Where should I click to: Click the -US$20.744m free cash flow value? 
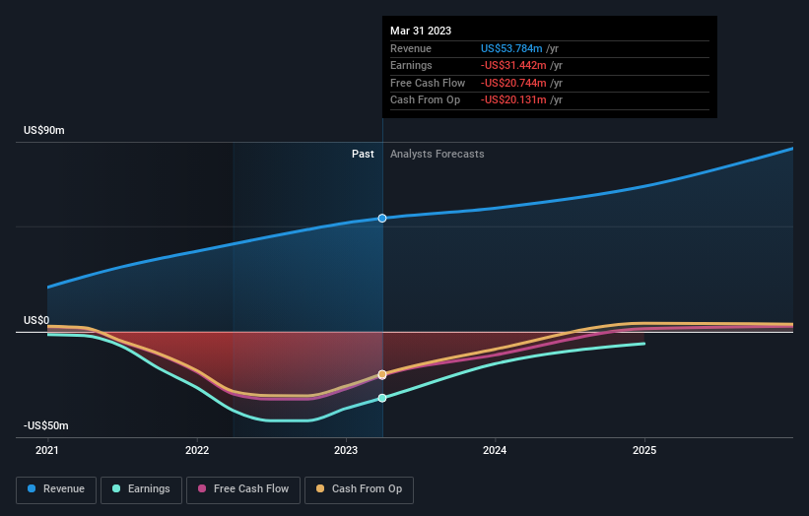(x=513, y=83)
